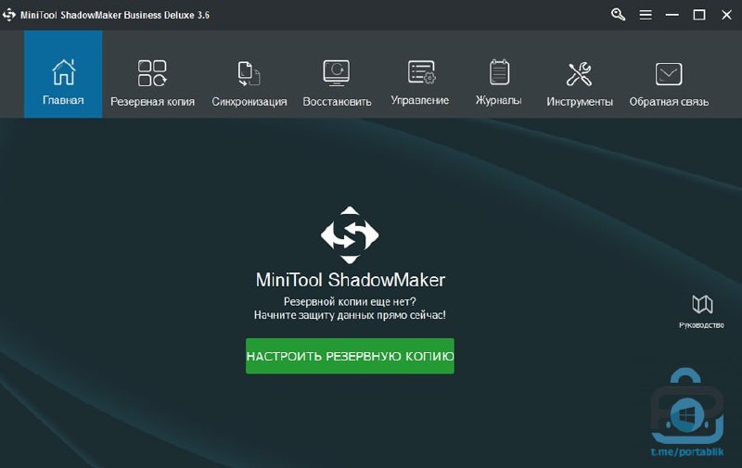Go to the Восстановить tab
Viewport: 742px width, 468px height.
[337, 82]
